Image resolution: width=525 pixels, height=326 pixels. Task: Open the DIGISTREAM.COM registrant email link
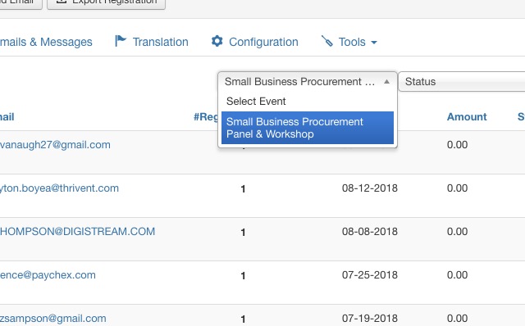(x=77, y=231)
